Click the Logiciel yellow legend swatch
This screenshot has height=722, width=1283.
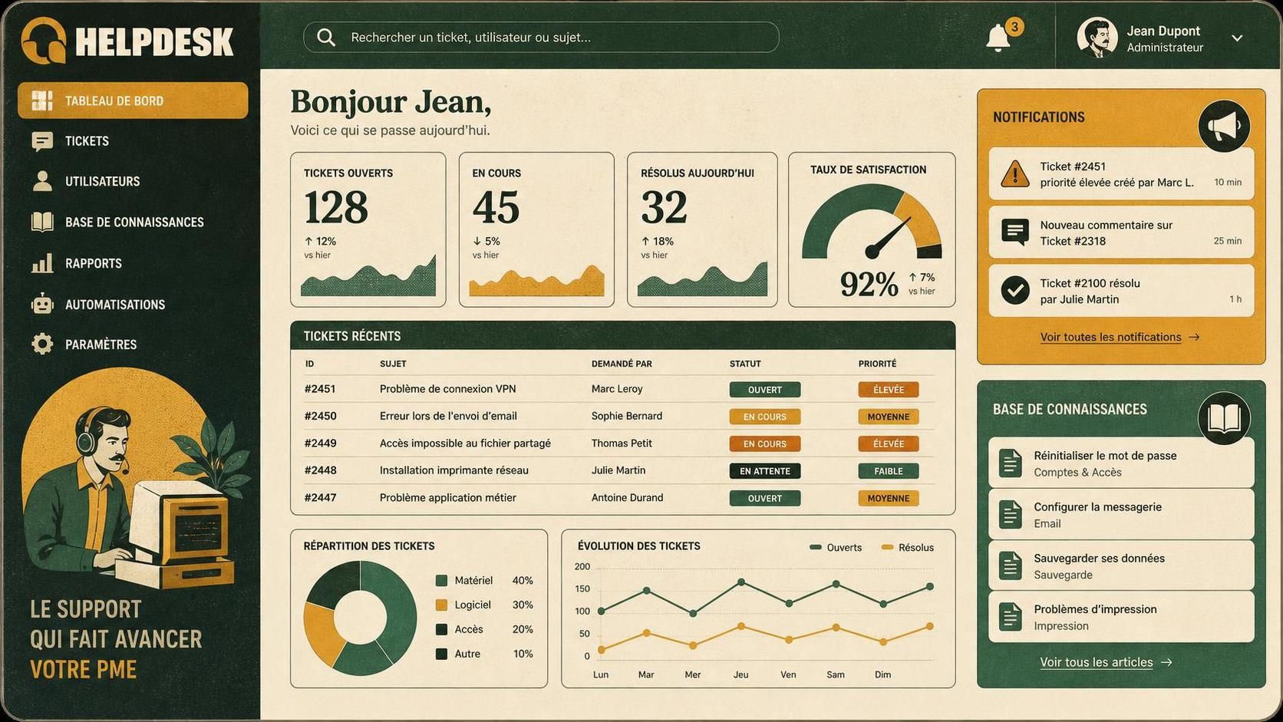[441, 605]
